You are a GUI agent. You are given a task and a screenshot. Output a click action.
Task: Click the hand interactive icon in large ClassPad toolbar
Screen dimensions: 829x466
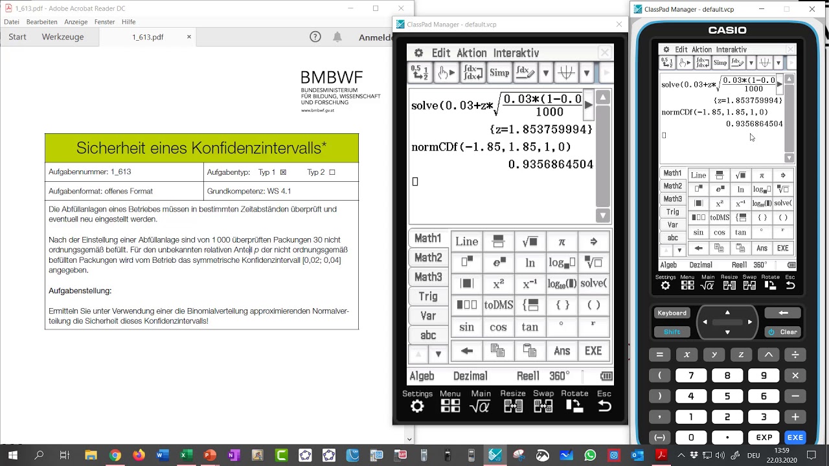point(446,73)
